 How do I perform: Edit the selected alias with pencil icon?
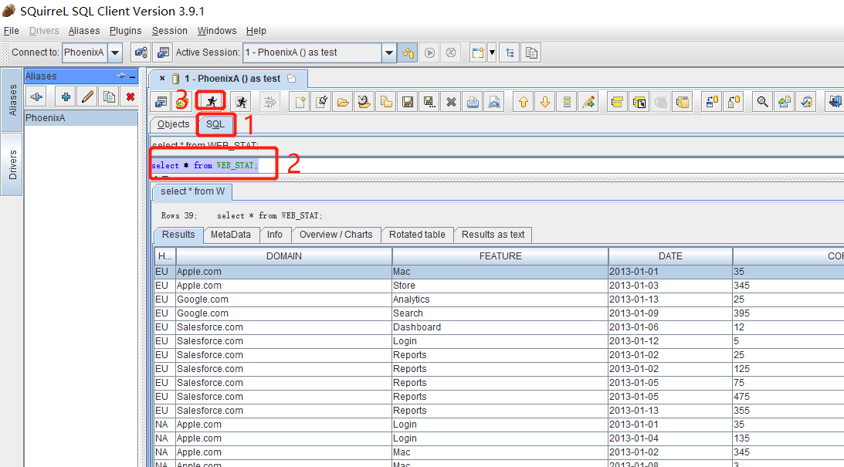click(x=87, y=96)
